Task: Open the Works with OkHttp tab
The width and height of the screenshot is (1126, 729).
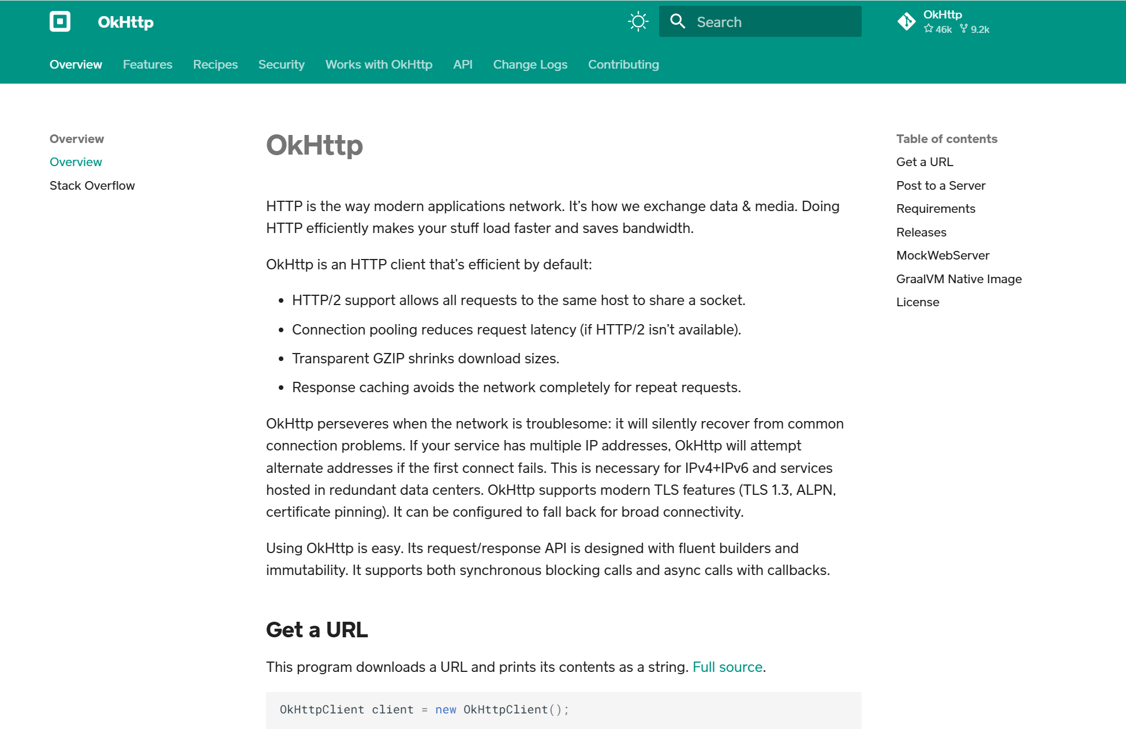Action: 379,65
